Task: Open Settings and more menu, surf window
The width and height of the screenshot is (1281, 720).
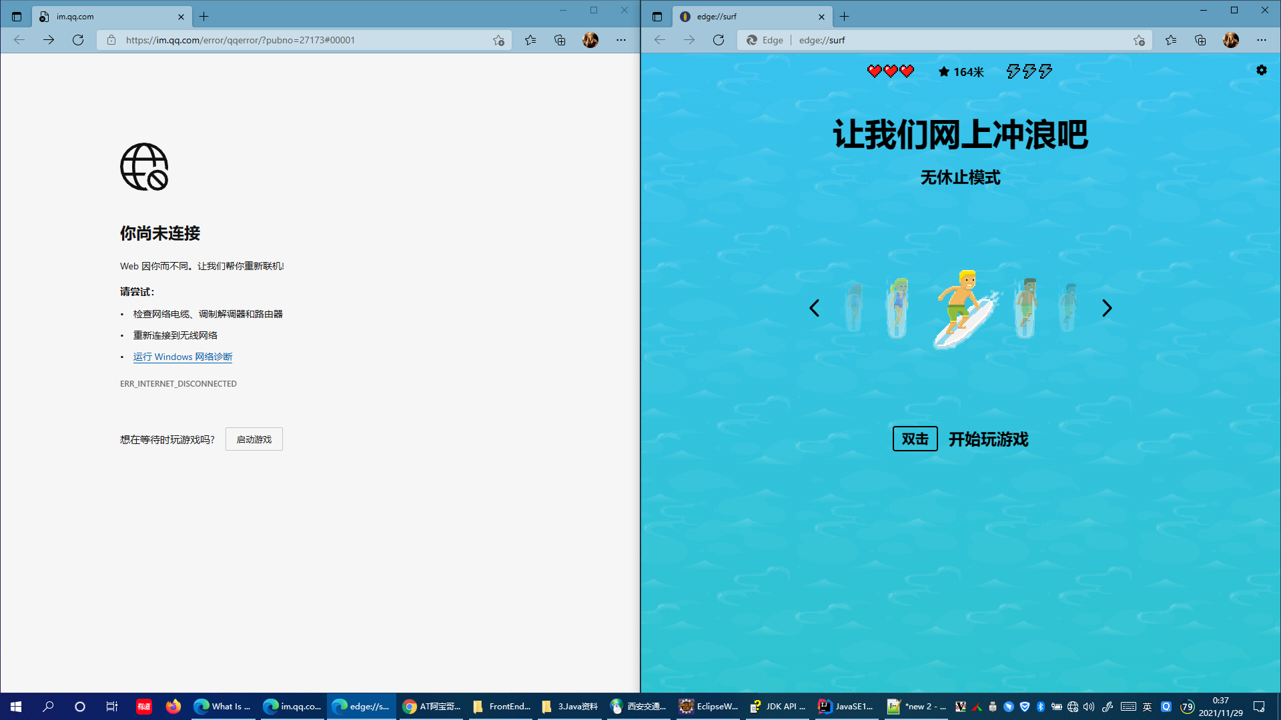Action: (1261, 40)
